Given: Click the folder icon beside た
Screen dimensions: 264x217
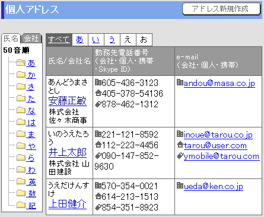Looking at the screenshot, I should (21, 98).
